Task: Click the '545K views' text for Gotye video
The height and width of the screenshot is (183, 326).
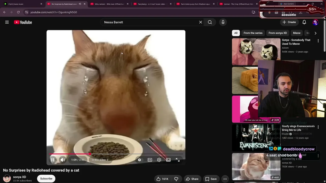Action: click(x=288, y=52)
